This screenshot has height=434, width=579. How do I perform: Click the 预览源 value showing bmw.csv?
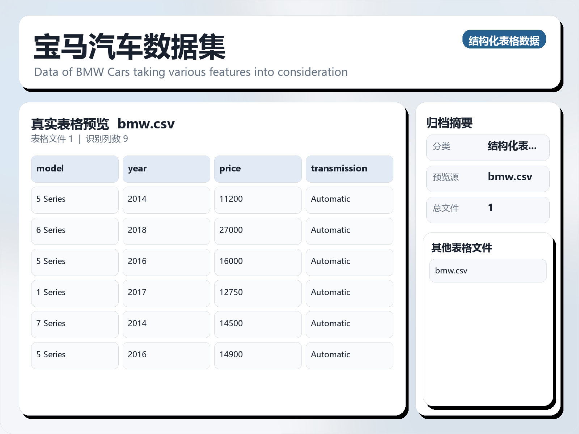510,177
